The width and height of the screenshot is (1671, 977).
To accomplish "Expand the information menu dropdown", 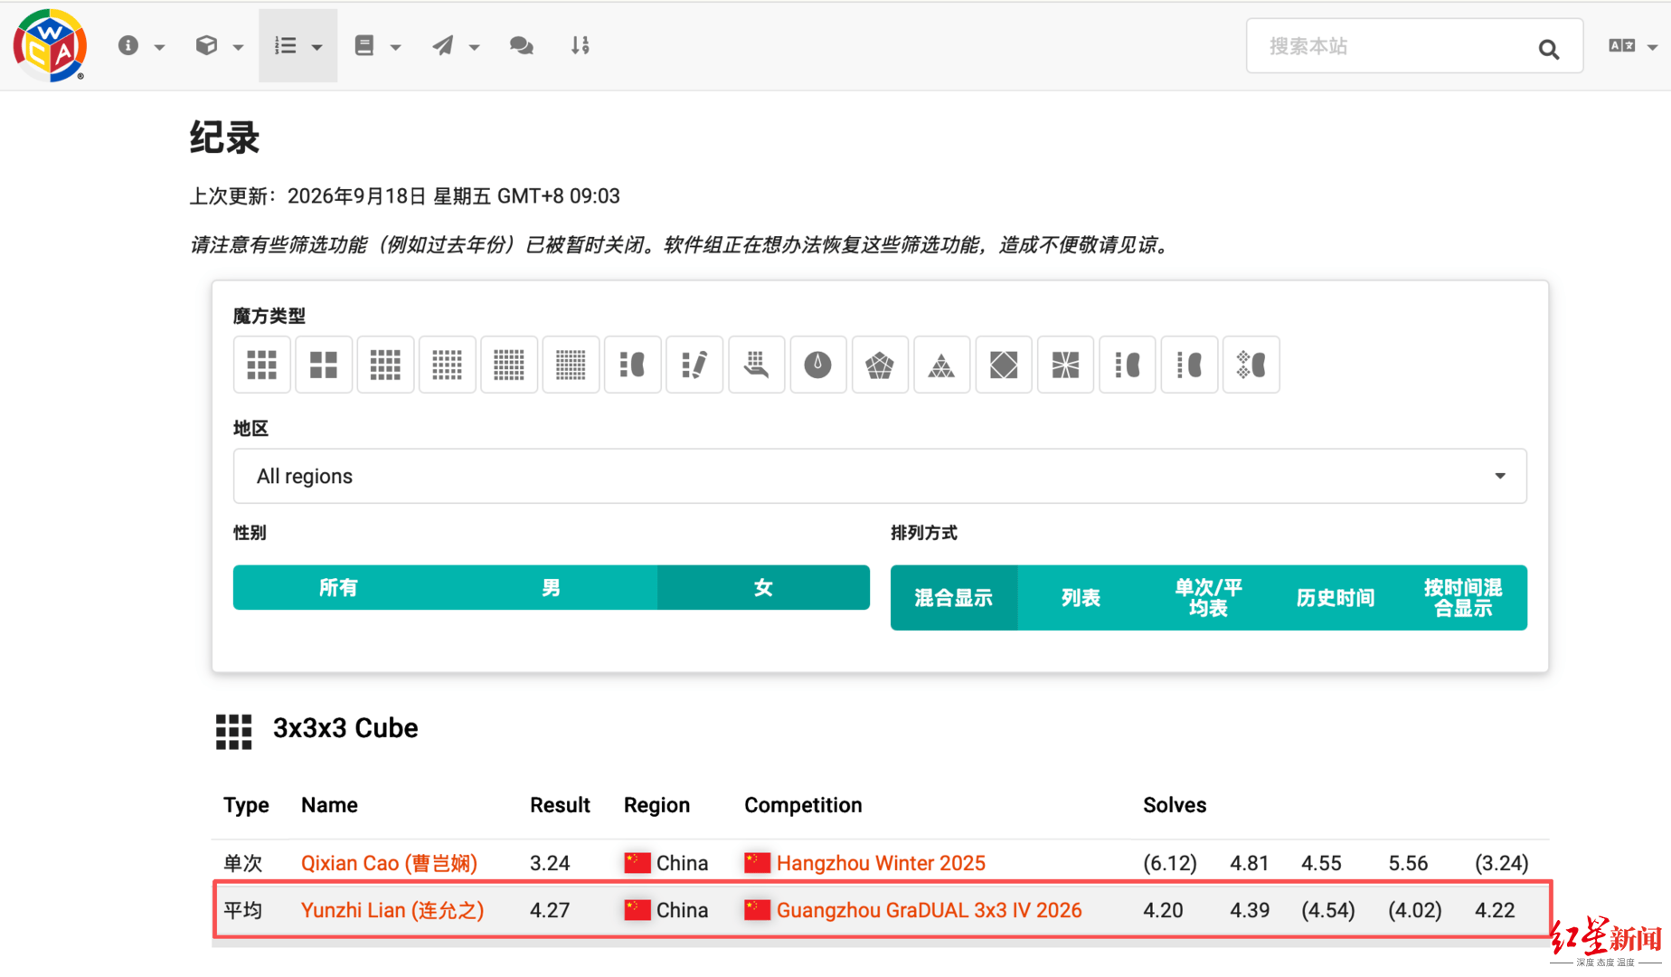I will tap(141, 46).
